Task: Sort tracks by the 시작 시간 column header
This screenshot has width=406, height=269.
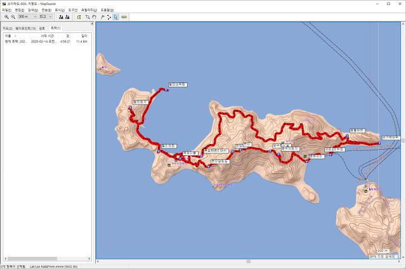Action: coord(43,36)
